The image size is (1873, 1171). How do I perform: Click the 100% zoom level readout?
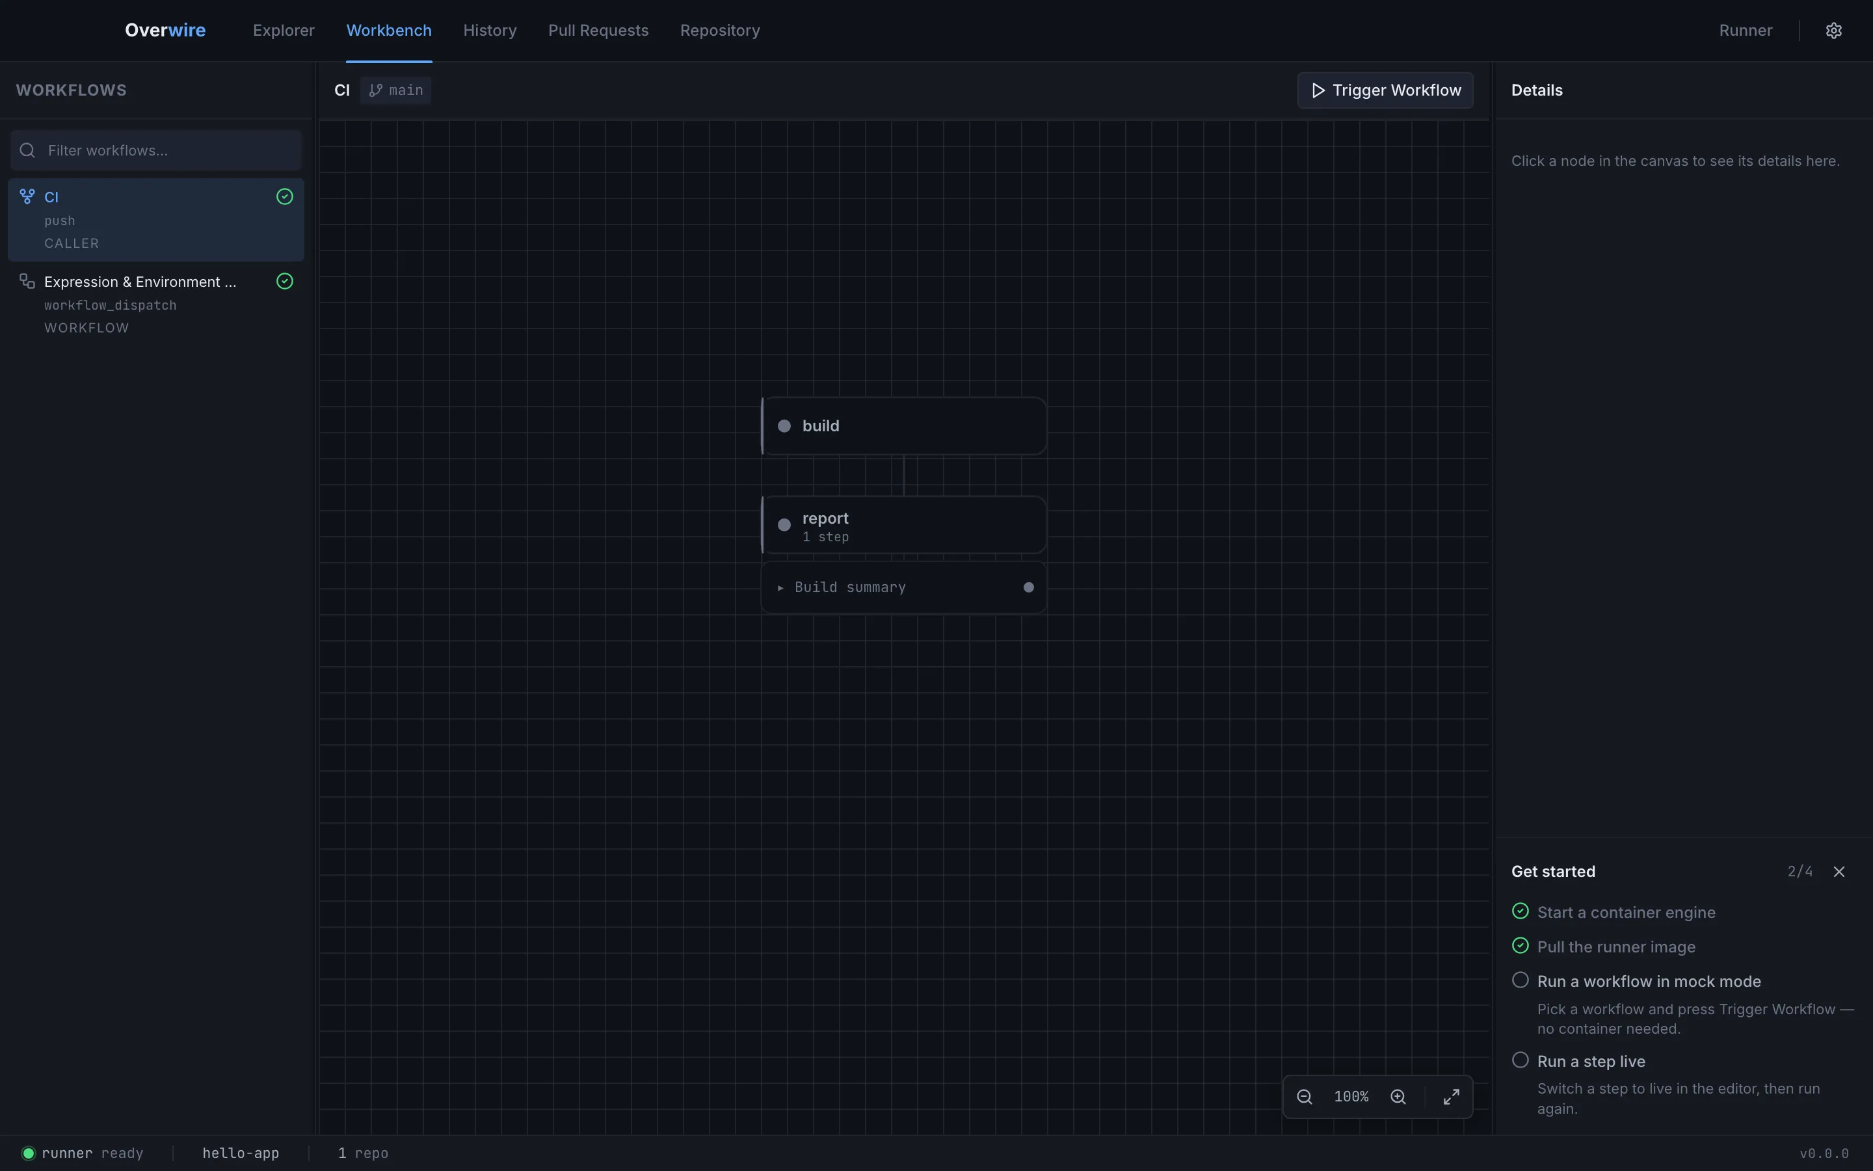pyautogui.click(x=1351, y=1097)
